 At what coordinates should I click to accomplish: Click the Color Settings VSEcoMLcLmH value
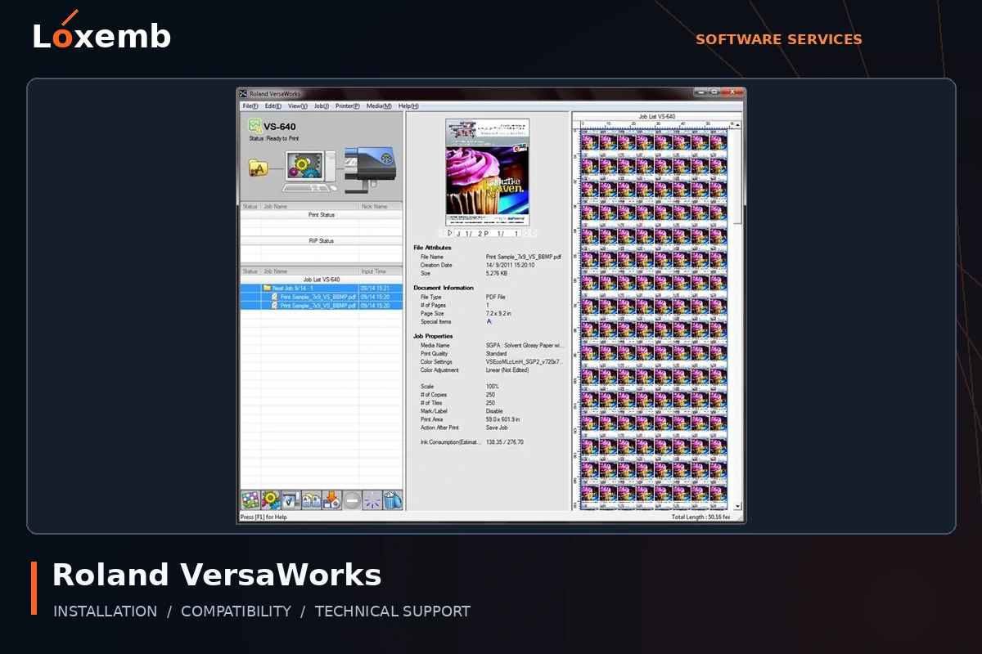[x=525, y=361]
